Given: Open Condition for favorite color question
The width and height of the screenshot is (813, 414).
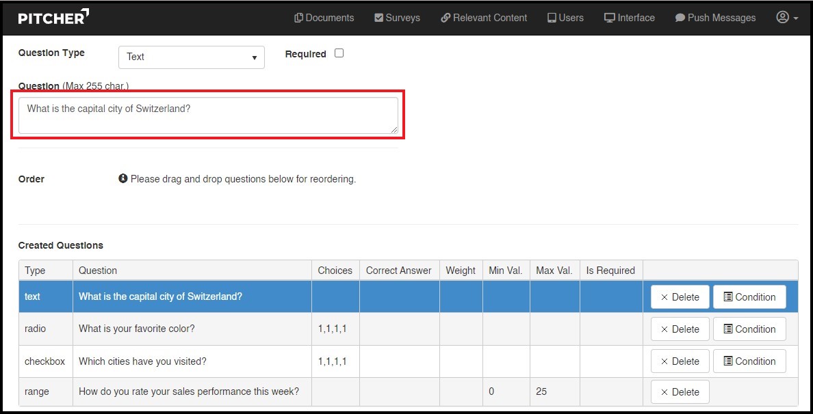Looking at the screenshot, I should (x=749, y=329).
